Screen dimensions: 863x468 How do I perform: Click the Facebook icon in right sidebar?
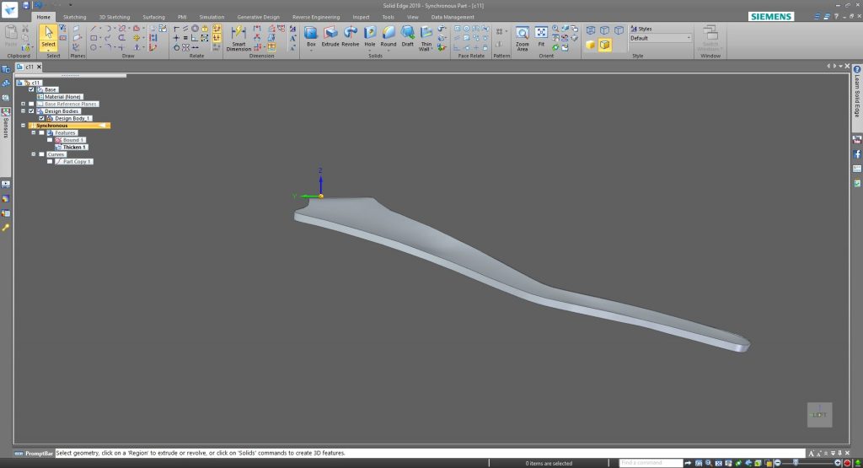point(857,154)
